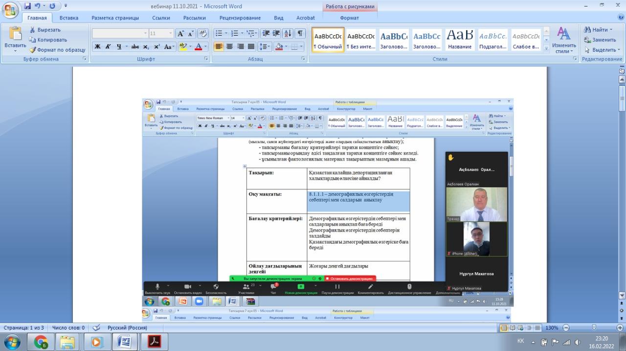Viewport: 626px width, 351px height.
Task: Expand the styles gallery list
Action: click(x=546, y=48)
